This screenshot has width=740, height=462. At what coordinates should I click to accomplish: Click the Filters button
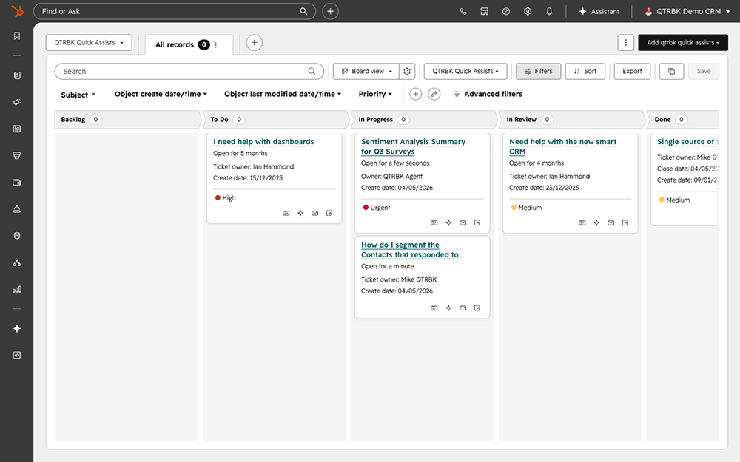tap(538, 71)
